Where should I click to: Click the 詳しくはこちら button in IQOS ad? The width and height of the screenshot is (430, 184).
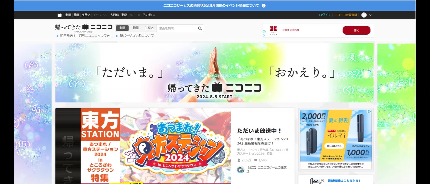pos(334,146)
